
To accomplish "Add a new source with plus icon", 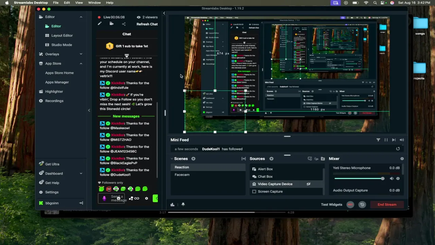I will [x=272, y=159].
